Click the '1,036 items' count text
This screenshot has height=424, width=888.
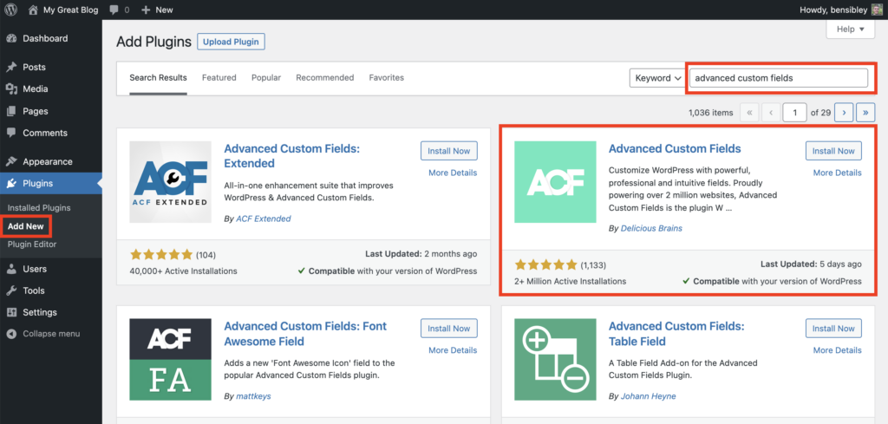point(711,113)
